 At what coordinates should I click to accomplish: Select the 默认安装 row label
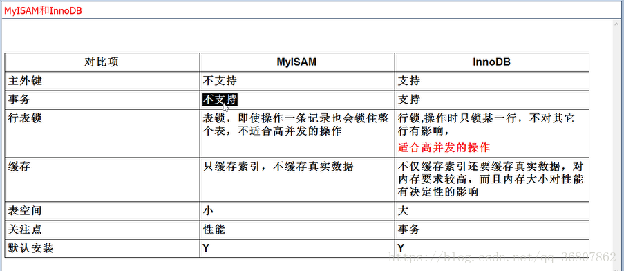[x=30, y=248]
